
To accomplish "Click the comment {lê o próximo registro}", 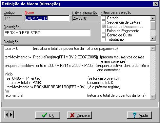I will point(104,87).
